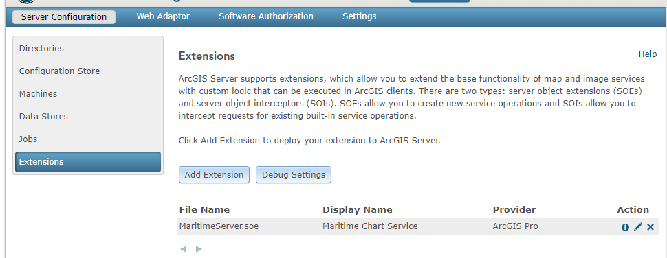Go to next page of extensions
The height and width of the screenshot is (258, 667).
pos(199,249)
